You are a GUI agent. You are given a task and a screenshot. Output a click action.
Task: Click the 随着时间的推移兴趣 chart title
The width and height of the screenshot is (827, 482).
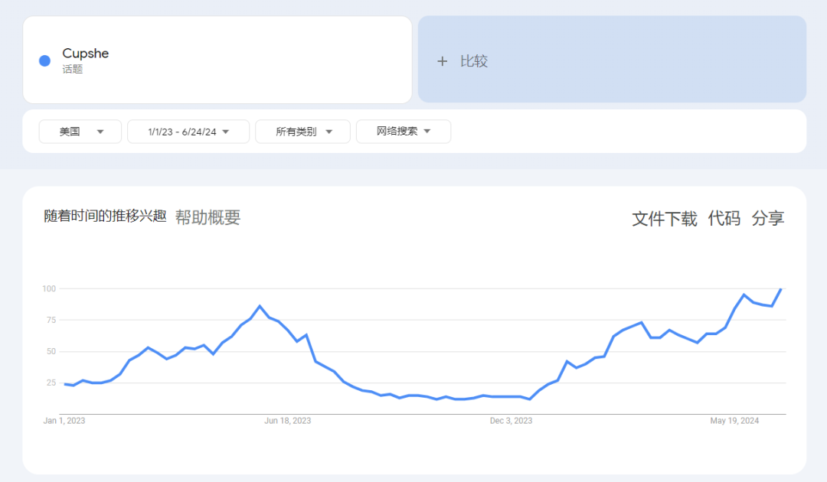point(105,216)
